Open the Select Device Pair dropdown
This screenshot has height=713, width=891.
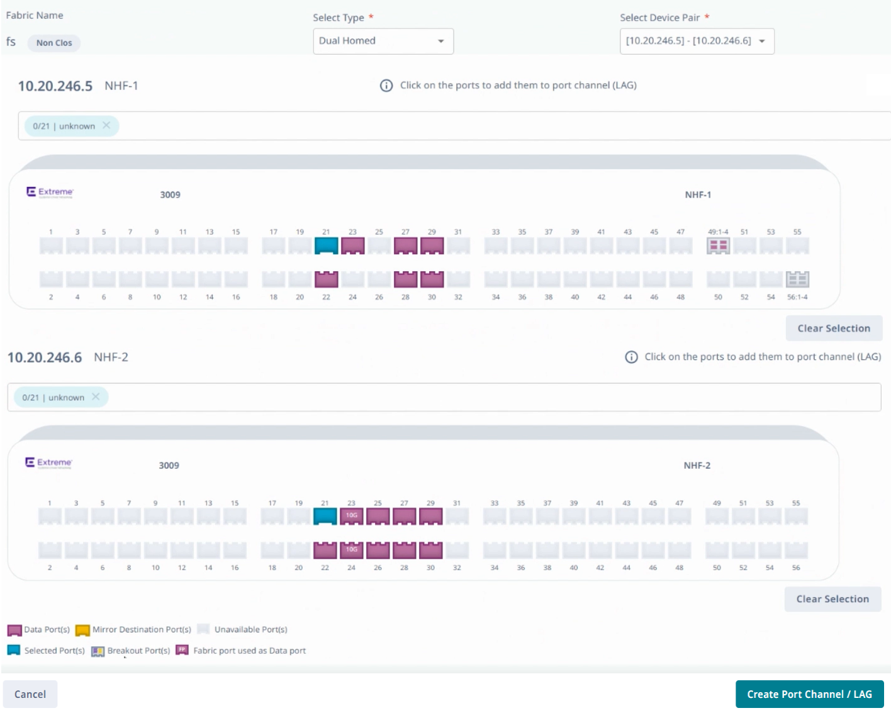coord(697,41)
